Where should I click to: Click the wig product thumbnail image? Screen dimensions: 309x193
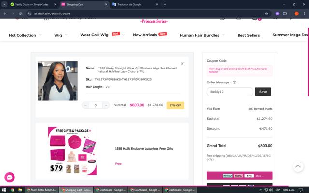click(58, 81)
